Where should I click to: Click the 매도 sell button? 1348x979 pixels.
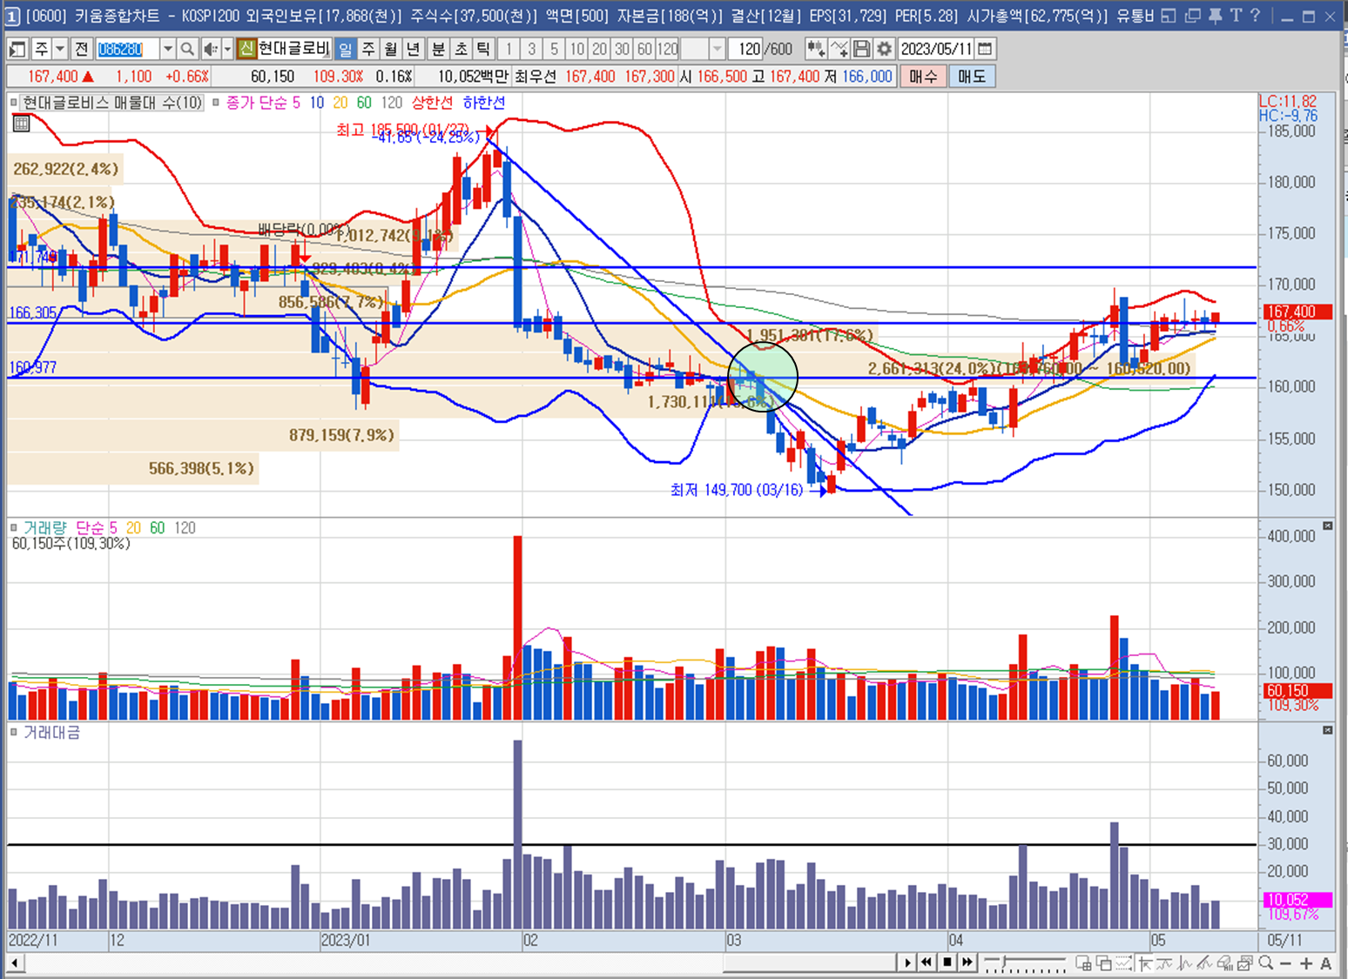[x=972, y=77]
